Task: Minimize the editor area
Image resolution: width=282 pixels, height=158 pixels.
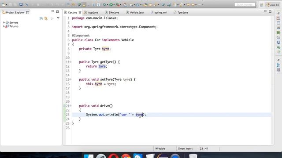Action: click(x=265, y=11)
